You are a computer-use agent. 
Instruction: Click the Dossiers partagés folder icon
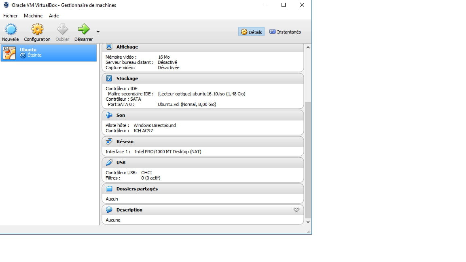pos(109,189)
